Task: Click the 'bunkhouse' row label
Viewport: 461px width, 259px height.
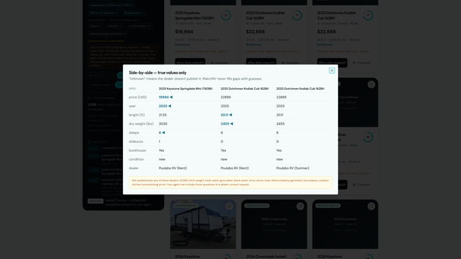Action: (x=137, y=150)
